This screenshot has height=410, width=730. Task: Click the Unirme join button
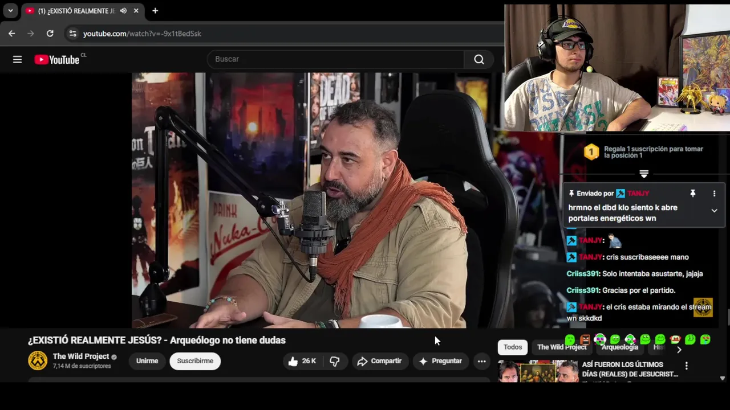147,361
